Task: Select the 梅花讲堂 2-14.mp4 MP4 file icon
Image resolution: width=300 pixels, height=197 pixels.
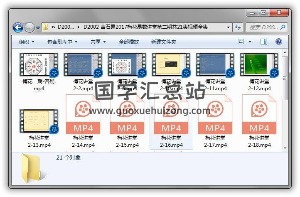Action: pos(83,114)
